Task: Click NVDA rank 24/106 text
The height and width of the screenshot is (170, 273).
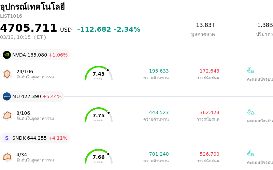Action: pos(25,72)
